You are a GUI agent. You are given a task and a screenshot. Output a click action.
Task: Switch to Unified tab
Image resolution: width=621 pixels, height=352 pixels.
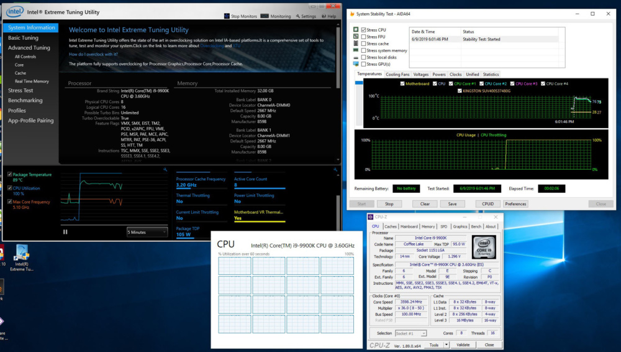pos(472,74)
